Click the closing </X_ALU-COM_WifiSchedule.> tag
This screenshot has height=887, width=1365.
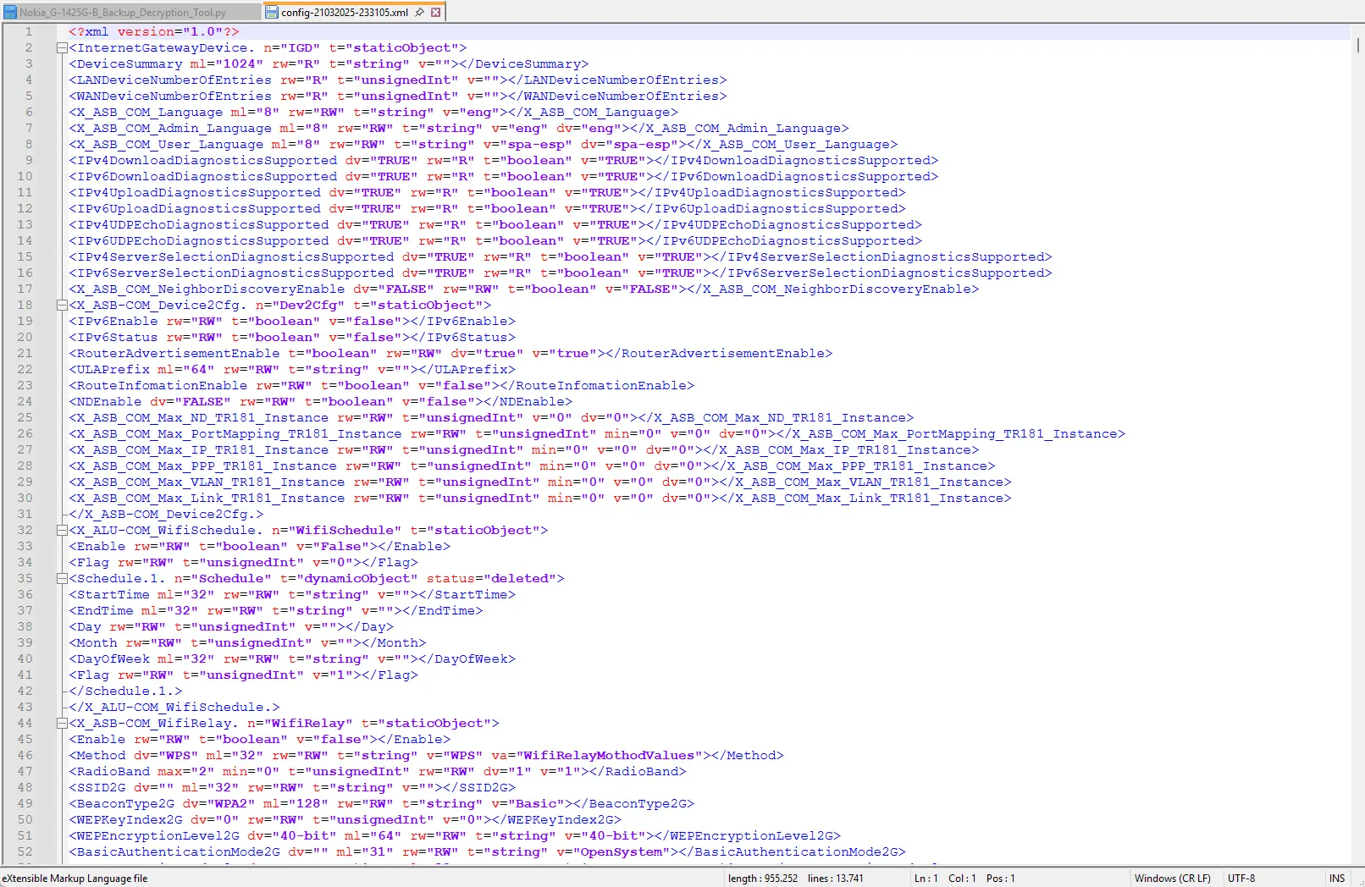pyautogui.click(x=174, y=708)
